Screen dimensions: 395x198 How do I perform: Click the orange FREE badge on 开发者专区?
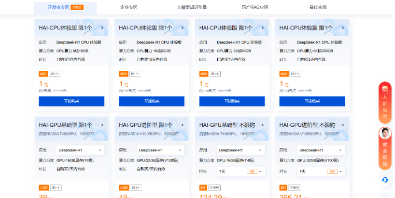(x=77, y=7)
